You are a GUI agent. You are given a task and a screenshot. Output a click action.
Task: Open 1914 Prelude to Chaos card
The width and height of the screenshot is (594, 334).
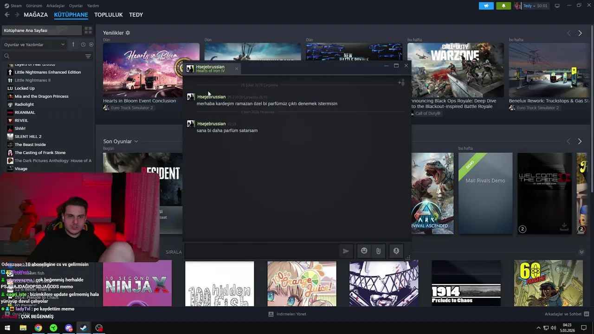(x=466, y=283)
